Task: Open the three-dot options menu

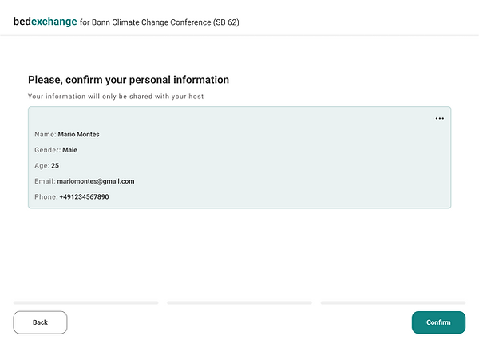Action: click(439, 118)
